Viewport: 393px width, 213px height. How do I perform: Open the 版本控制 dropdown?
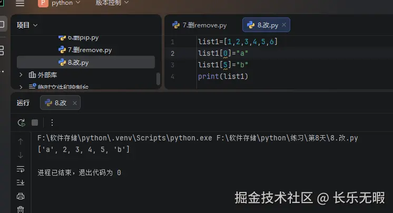112,3
